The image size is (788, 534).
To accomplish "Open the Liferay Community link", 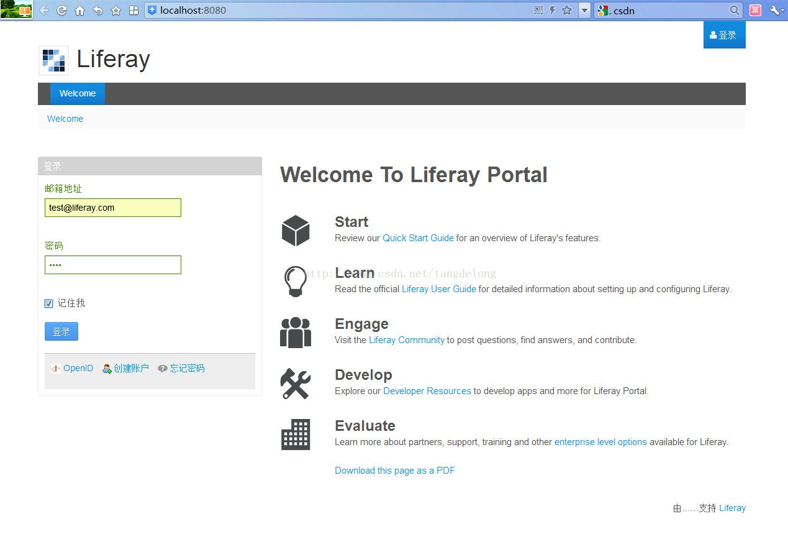I will [407, 339].
